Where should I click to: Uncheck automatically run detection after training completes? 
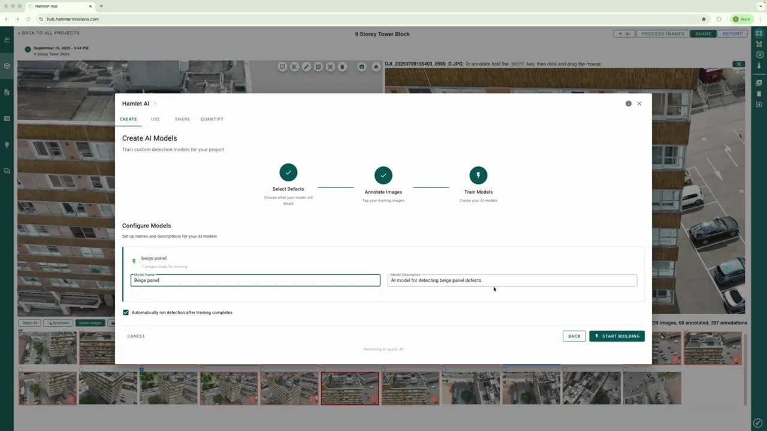126,312
